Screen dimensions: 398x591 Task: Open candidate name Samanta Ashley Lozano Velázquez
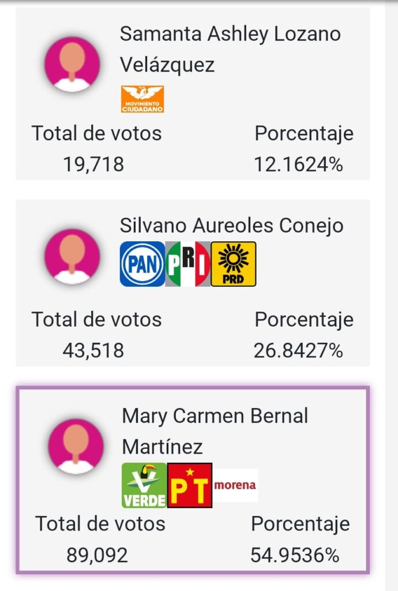point(230,49)
